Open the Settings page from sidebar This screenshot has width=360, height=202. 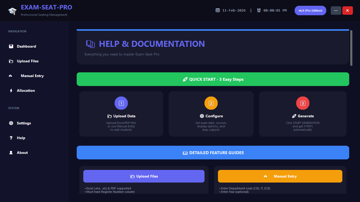point(24,123)
